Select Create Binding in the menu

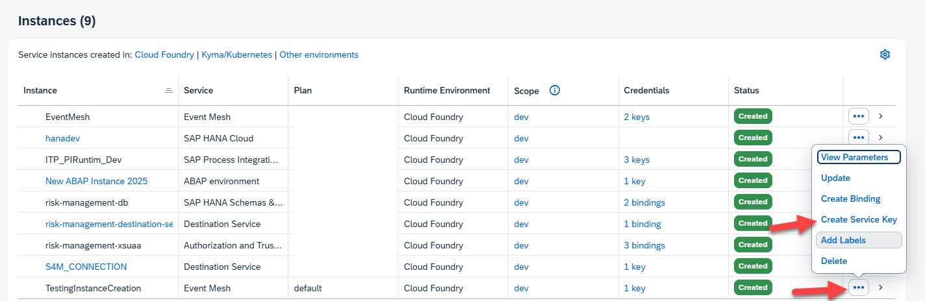coord(850,199)
